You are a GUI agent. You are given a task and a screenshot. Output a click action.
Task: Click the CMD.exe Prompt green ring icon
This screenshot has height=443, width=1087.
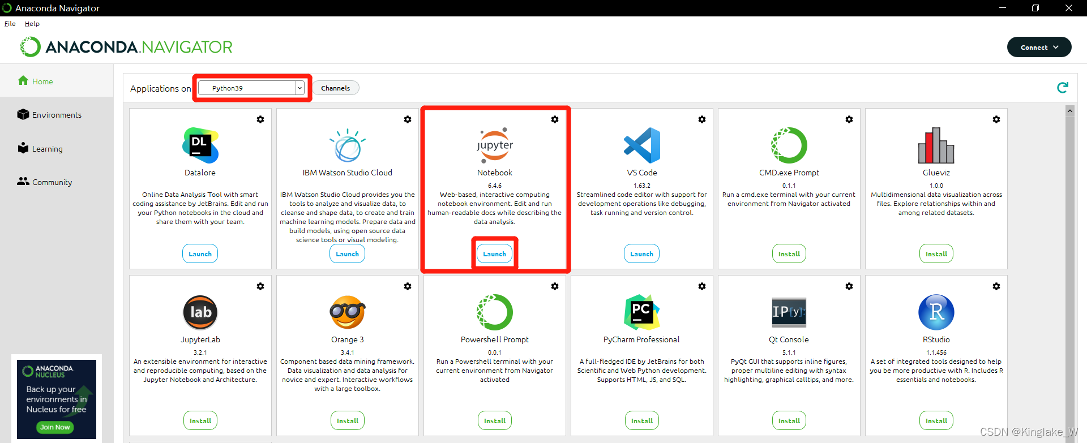pyautogui.click(x=789, y=145)
